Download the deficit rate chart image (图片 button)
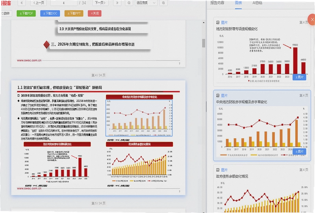315x213 pixels. point(299,151)
